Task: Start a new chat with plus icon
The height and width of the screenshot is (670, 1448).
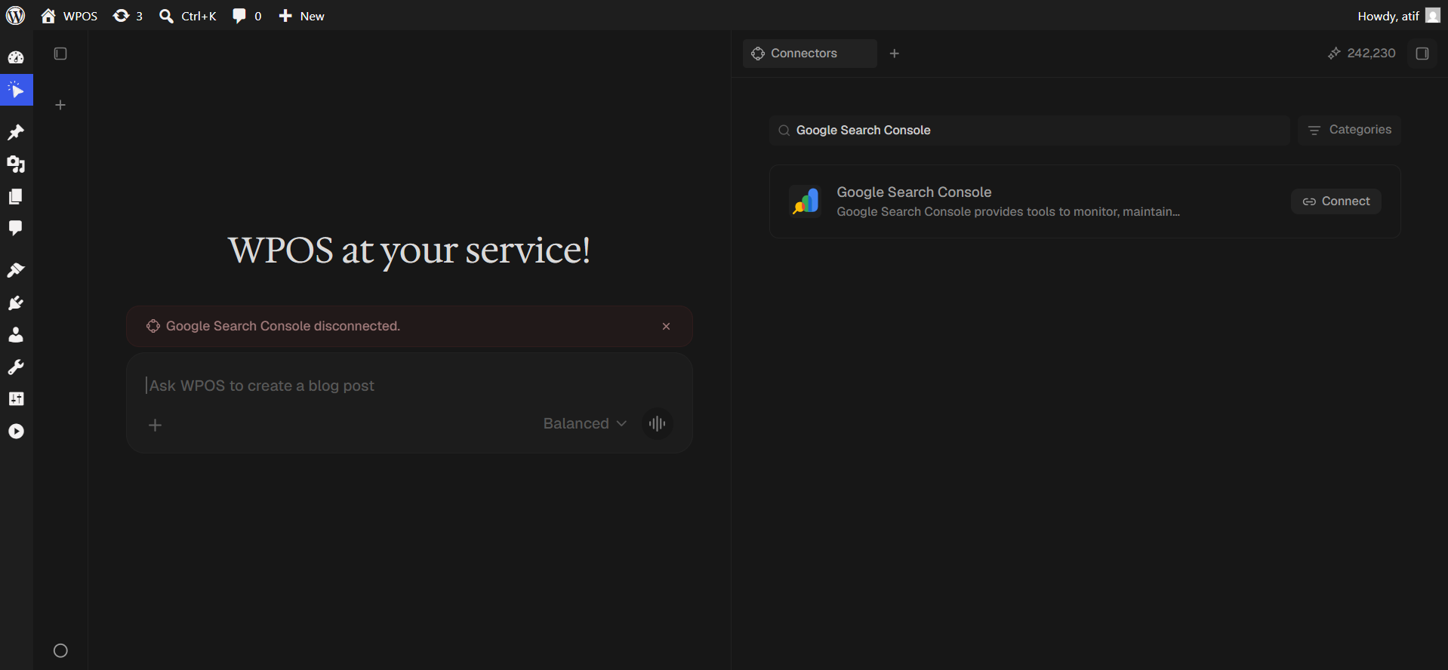Action: point(60,105)
